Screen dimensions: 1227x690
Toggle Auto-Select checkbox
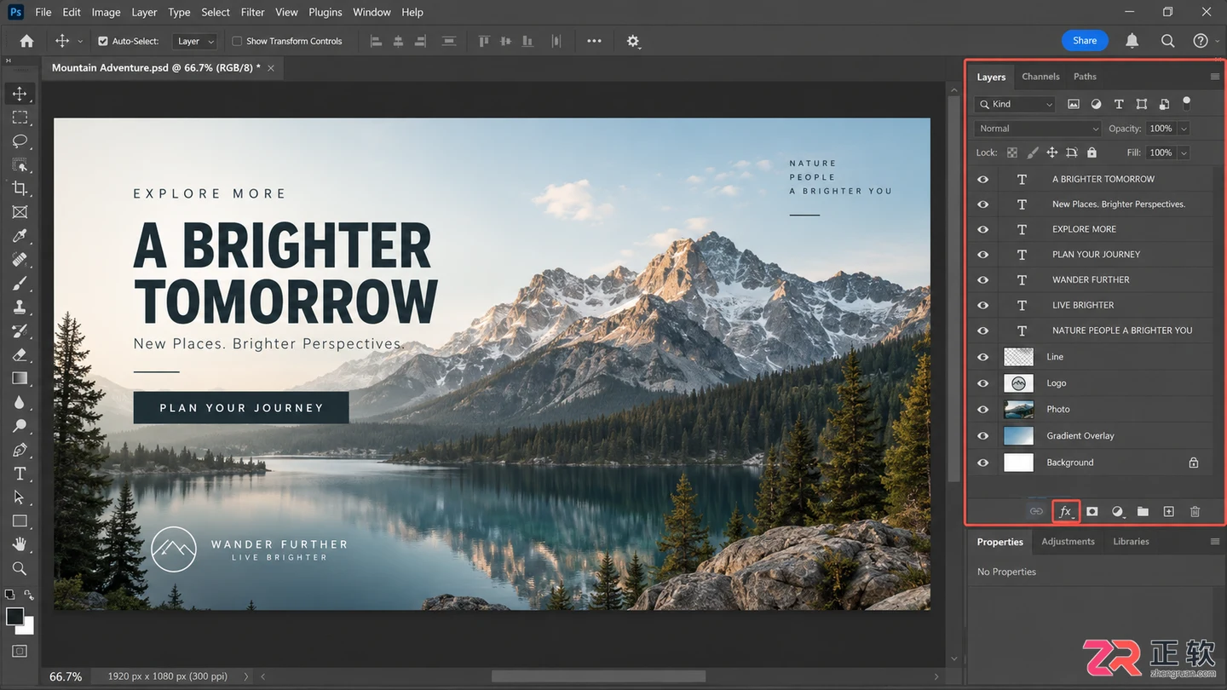(103, 41)
